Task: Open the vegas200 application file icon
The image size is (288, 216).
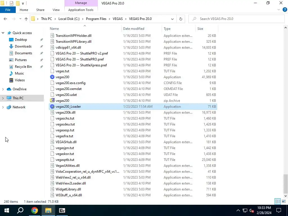Action: click(52, 77)
